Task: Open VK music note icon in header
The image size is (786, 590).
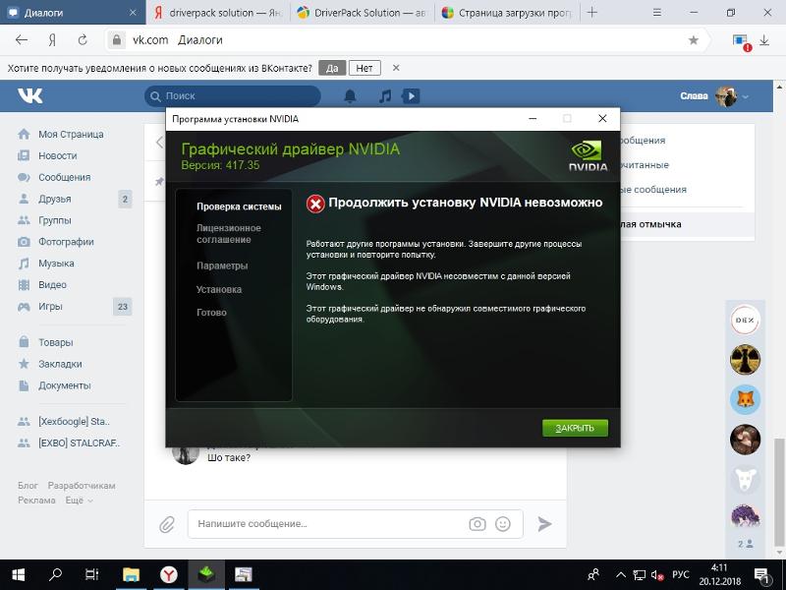Action: pyautogui.click(x=385, y=95)
